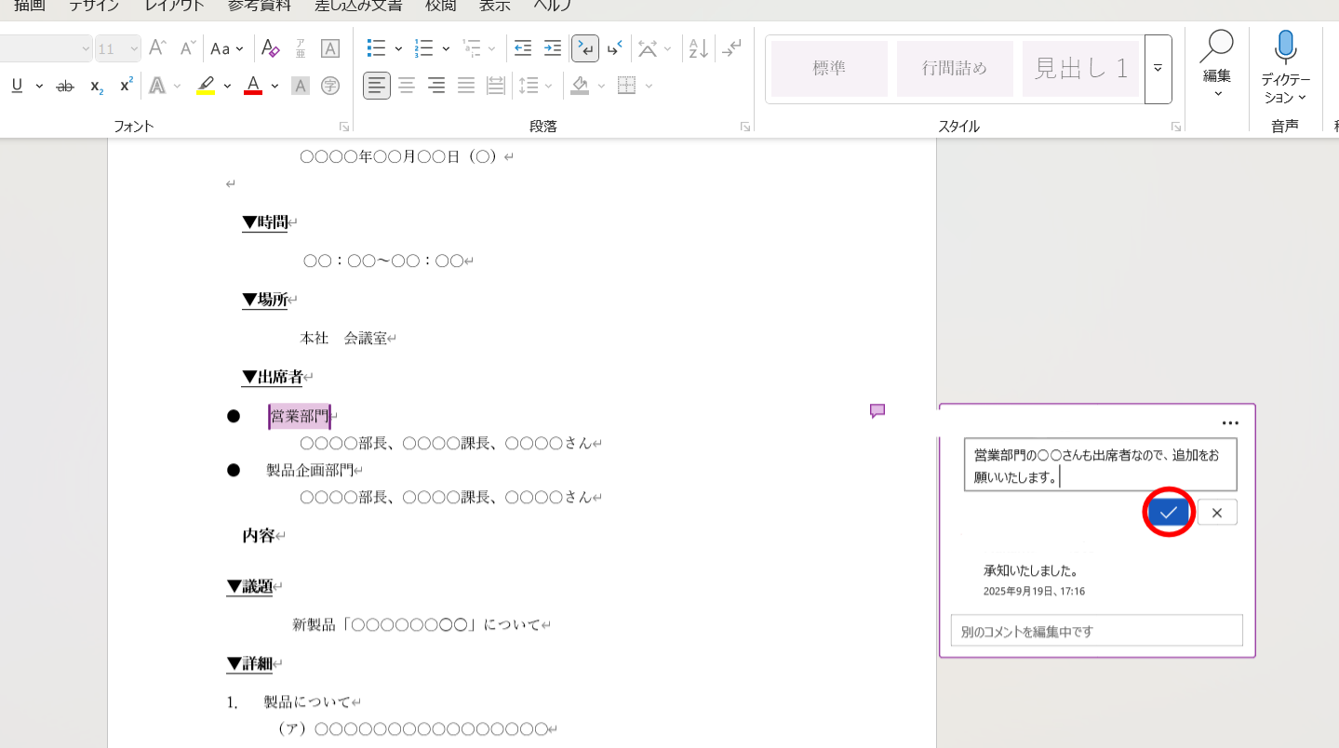This screenshot has height=748, width=1339.
Task: Switch to the 校閲 ribbon tab
Action: (439, 7)
